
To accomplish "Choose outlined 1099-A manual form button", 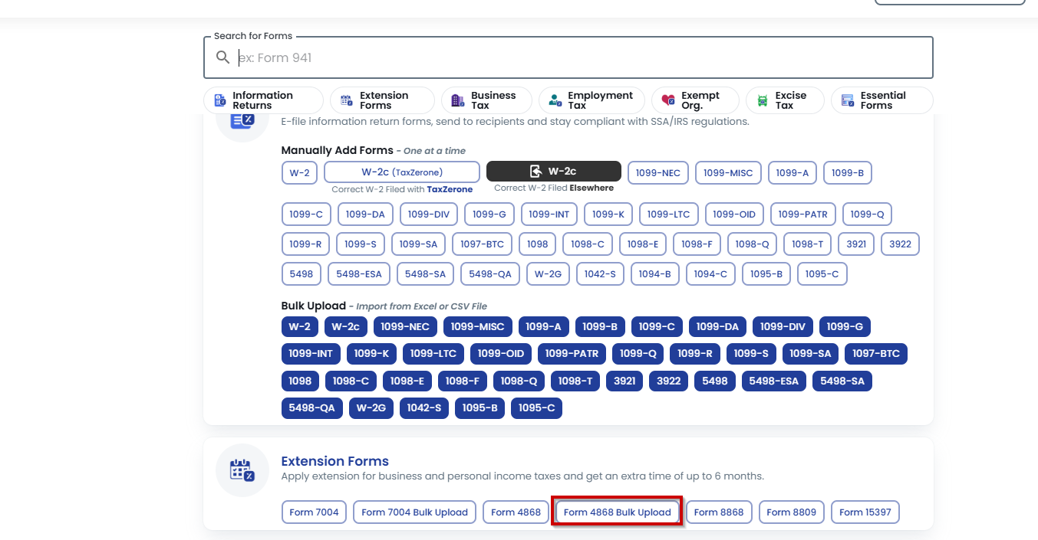I will tap(793, 172).
